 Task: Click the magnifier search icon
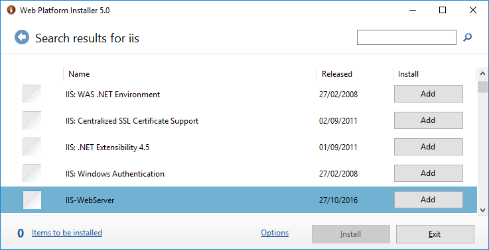pos(467,38)
